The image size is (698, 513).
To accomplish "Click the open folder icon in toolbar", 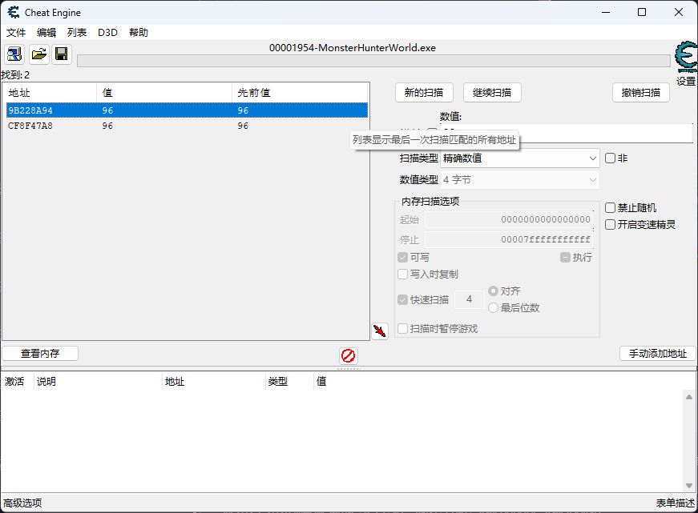I will tap(38, 54).
